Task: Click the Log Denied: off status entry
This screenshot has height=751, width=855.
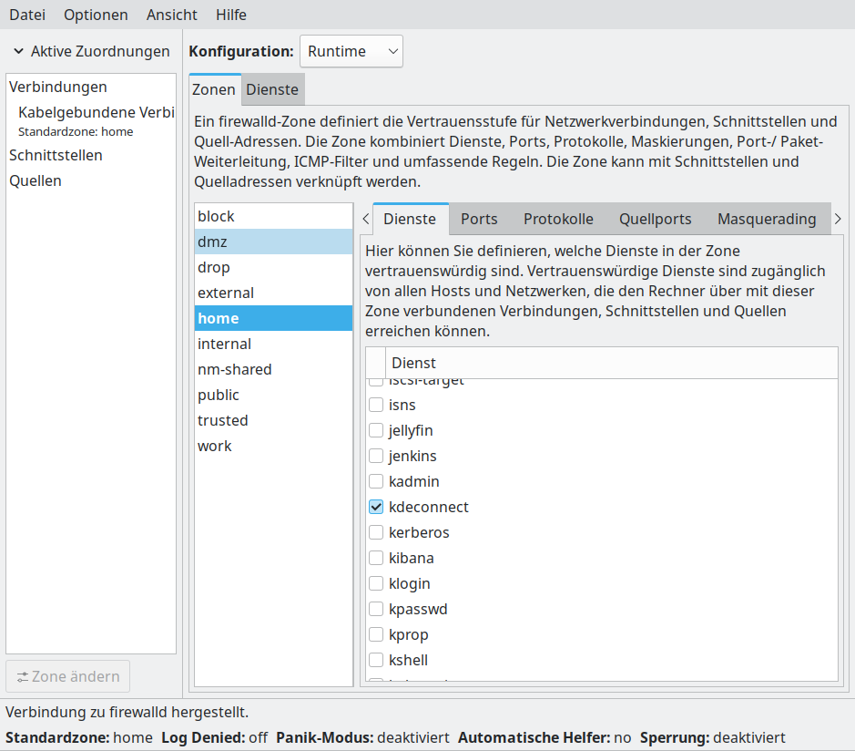Action: (214, 738)
